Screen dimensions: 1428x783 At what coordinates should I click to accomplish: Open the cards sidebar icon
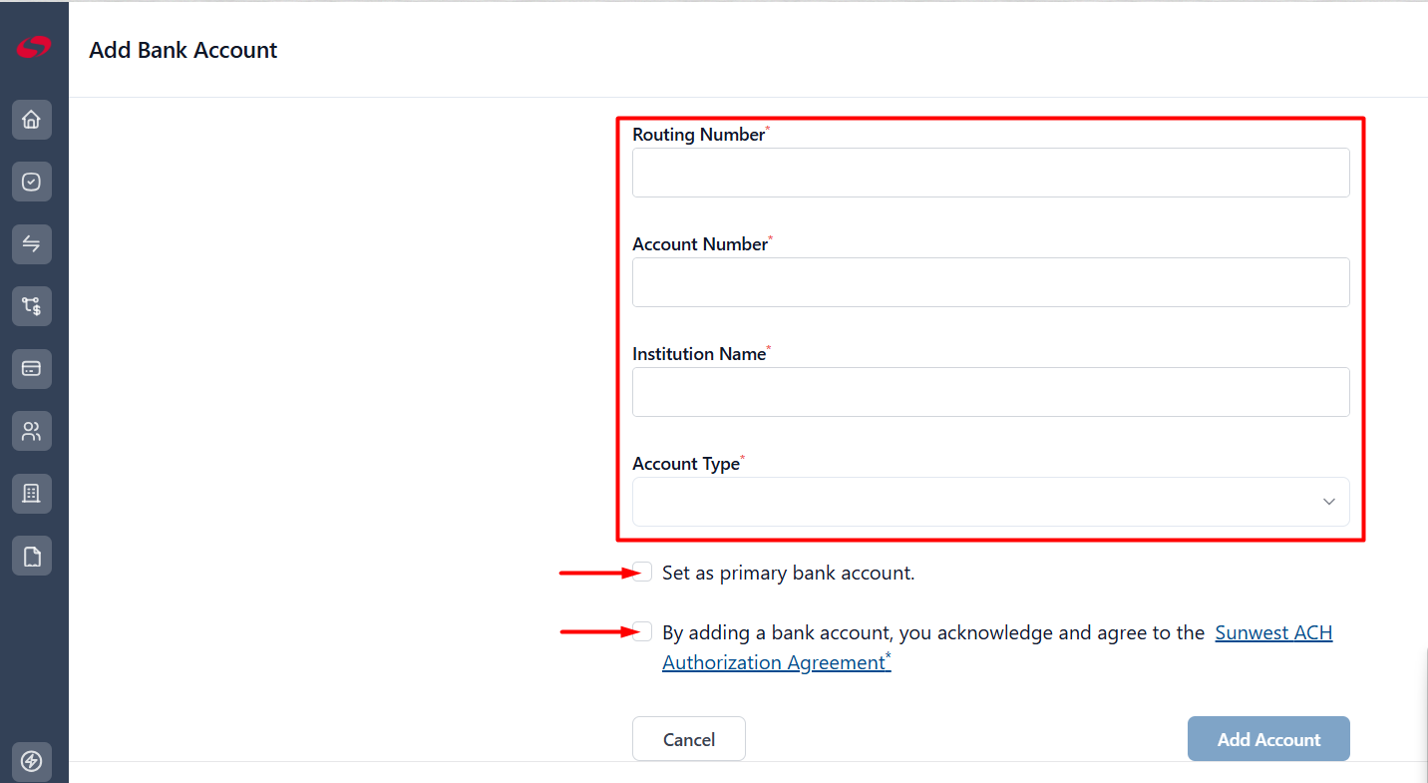point(32,369)
